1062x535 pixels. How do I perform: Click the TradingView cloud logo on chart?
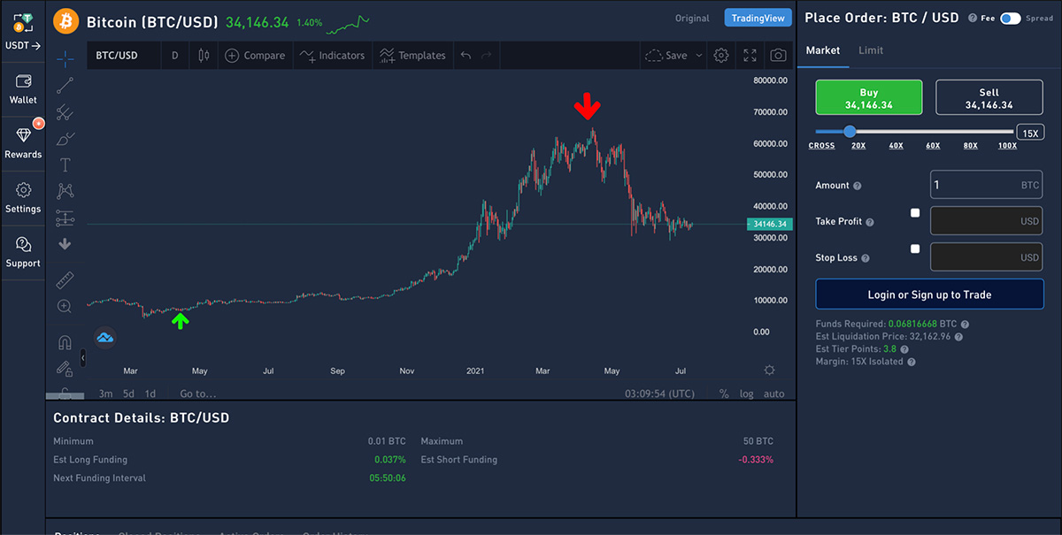click(105, 337)
